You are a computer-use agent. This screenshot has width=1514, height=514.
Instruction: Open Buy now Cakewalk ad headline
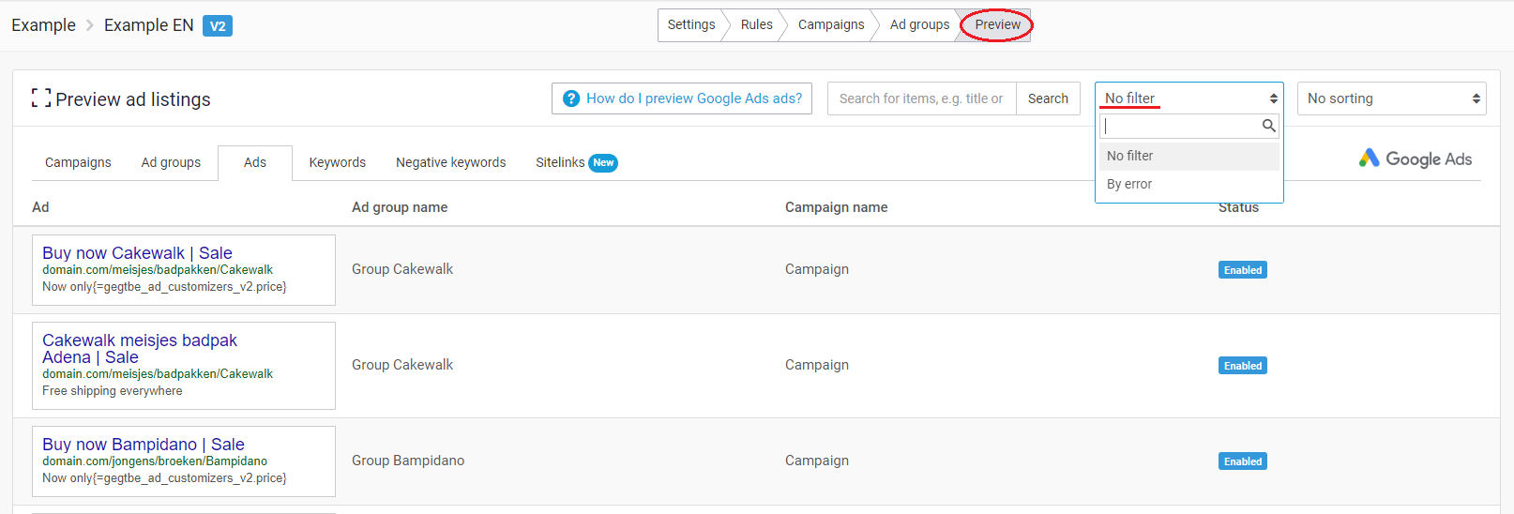[137, 253]
